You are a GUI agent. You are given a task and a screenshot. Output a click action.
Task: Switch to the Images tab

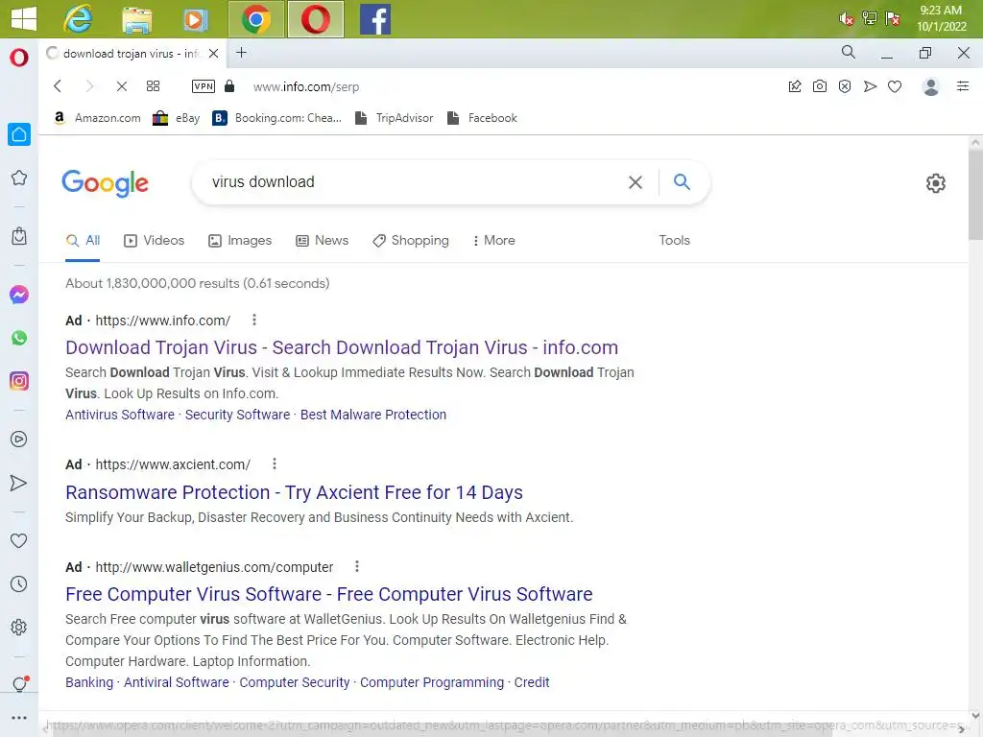[240, 241]
